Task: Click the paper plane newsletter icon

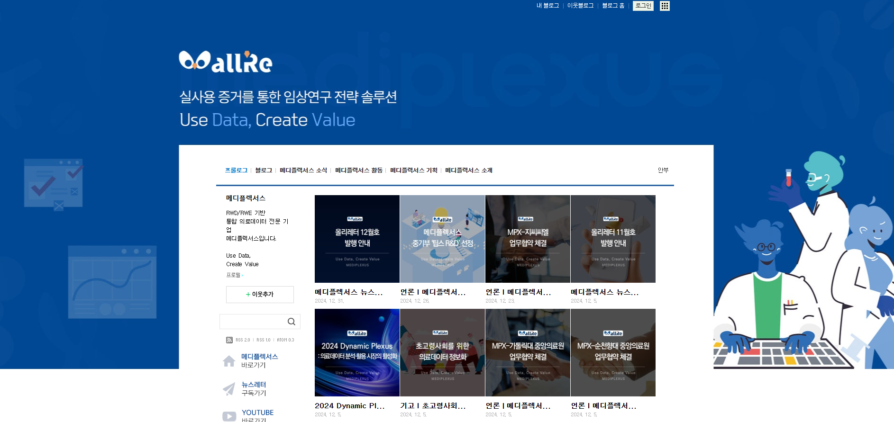Action: 229,389
